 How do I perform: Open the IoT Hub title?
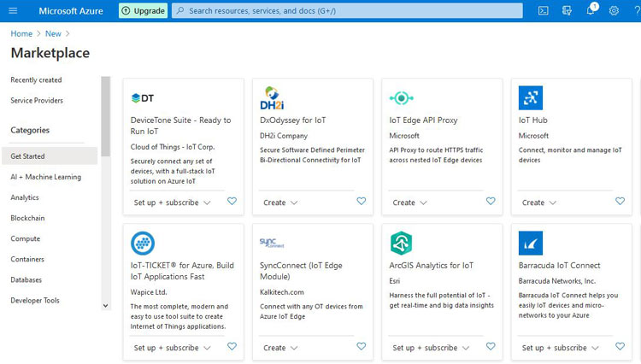(x=532, y=120)
